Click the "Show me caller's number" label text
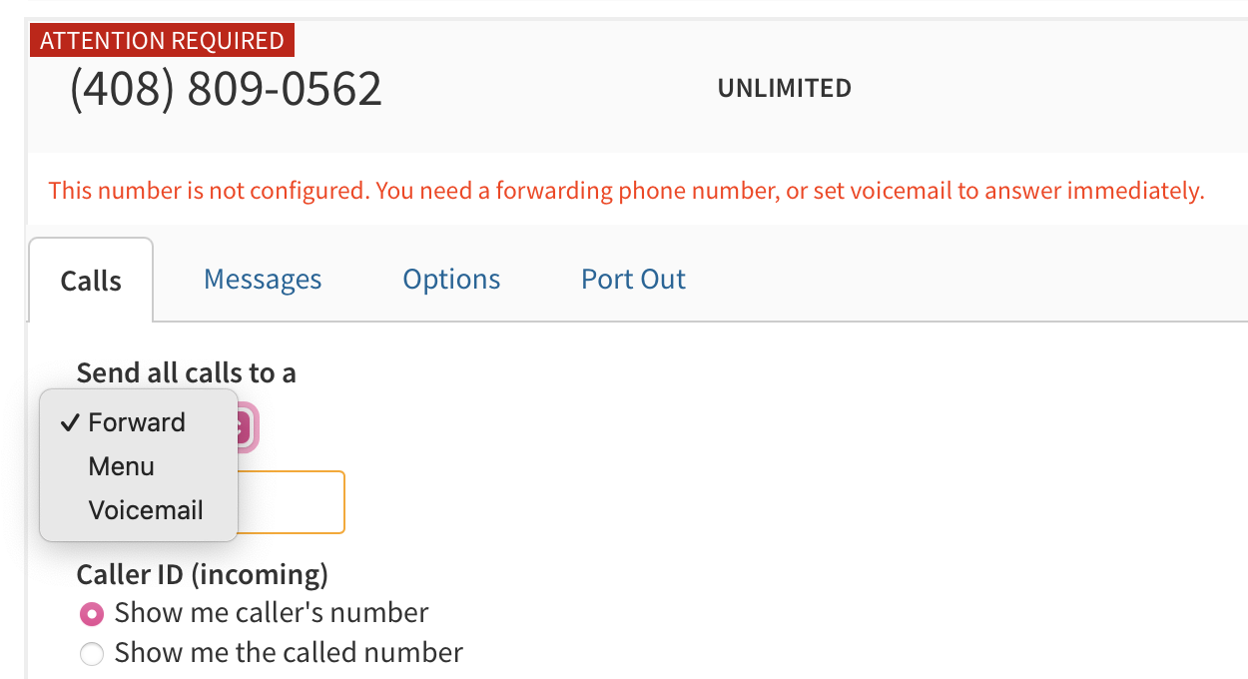The width and height of the screenshot is (1248, 679). point(272,612)
